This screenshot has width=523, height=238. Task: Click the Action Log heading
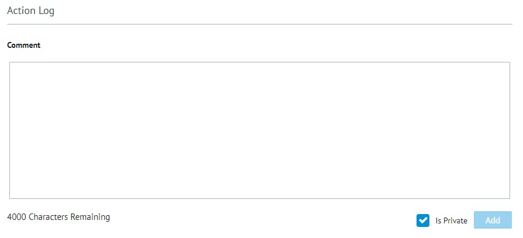(x=31, y=11)
